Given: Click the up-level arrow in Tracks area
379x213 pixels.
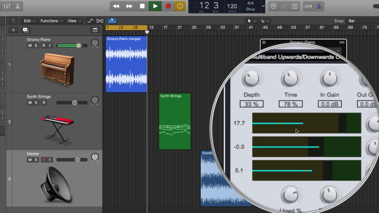Looking at the screenshot, I should pos(13,21).
